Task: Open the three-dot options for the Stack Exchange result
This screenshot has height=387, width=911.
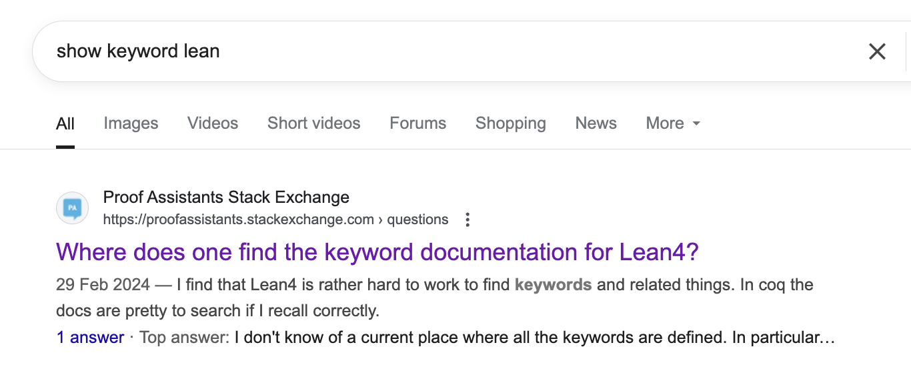Action: (x=468, y=220)
